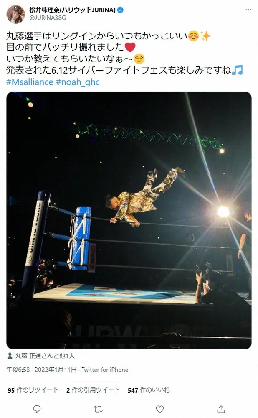The height and width of the screenshot is (418, 258).
Task: Open the share upload icon
Action: (221, 409)
